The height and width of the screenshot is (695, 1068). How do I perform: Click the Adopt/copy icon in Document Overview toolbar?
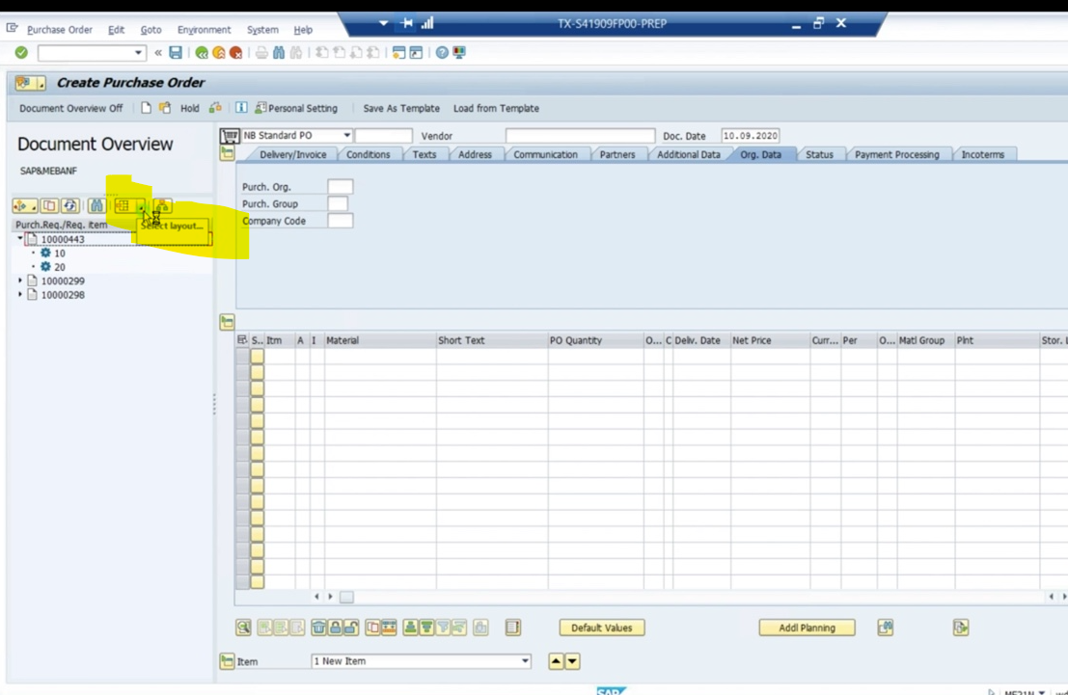click(x=49, y=205)
